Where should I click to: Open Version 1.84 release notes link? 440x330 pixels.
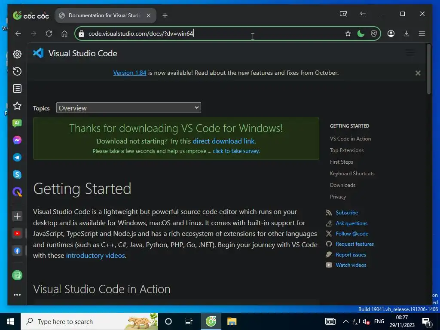click(x=130, y=73)
